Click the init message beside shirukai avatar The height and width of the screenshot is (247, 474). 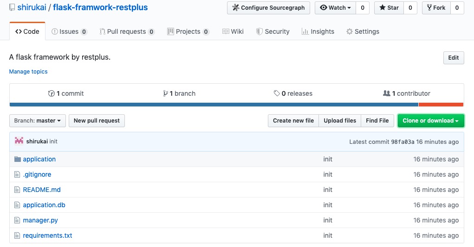[x=53, y=141]
